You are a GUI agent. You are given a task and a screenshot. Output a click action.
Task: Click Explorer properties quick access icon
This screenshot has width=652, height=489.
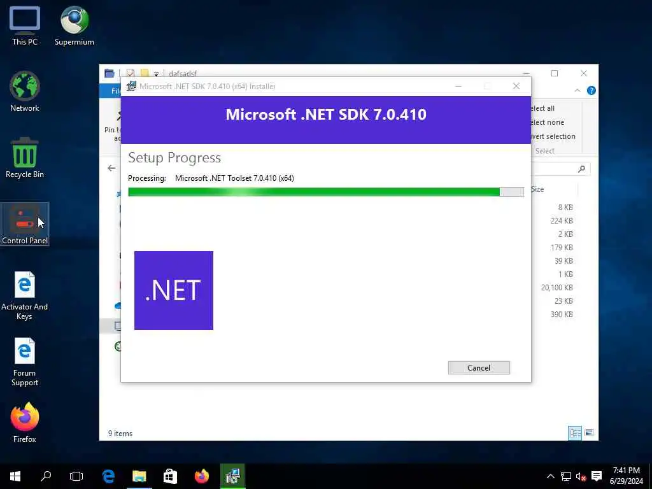pyautogui.click(x=130, y=73)
